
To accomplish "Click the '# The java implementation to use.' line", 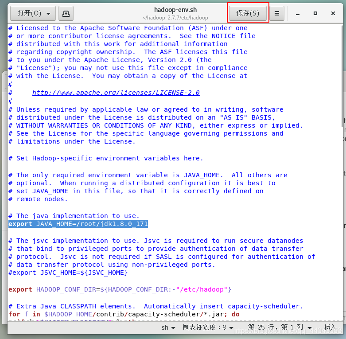I will click(74, 216).
